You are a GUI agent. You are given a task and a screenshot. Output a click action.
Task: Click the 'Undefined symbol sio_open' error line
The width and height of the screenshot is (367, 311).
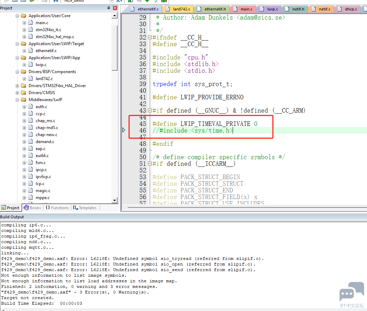[128, 264]
